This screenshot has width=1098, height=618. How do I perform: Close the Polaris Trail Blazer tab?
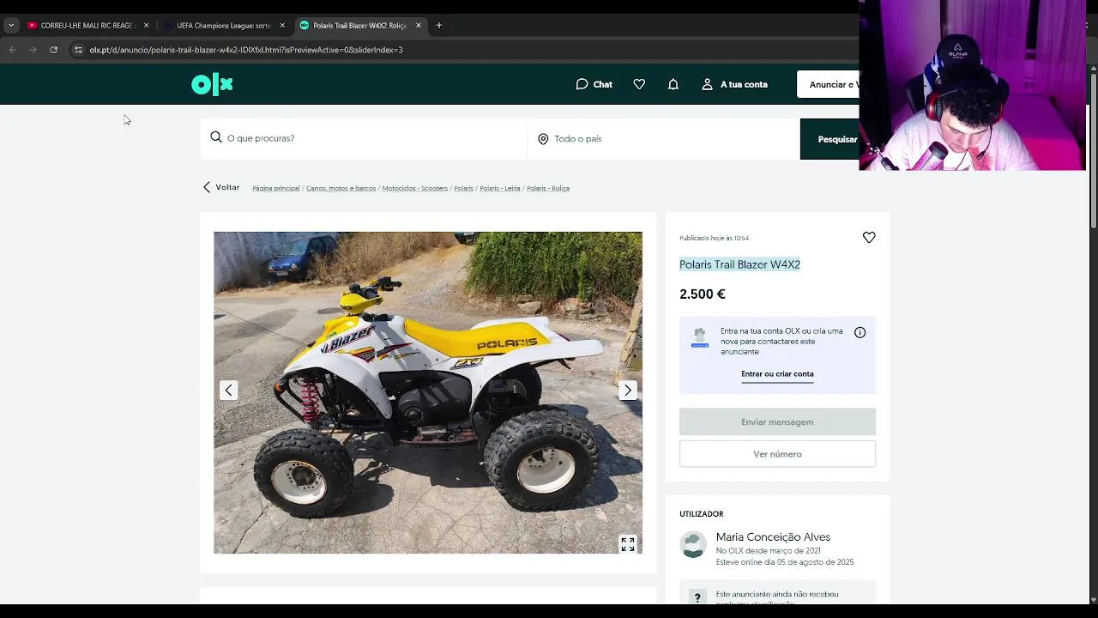click(419, 26)
